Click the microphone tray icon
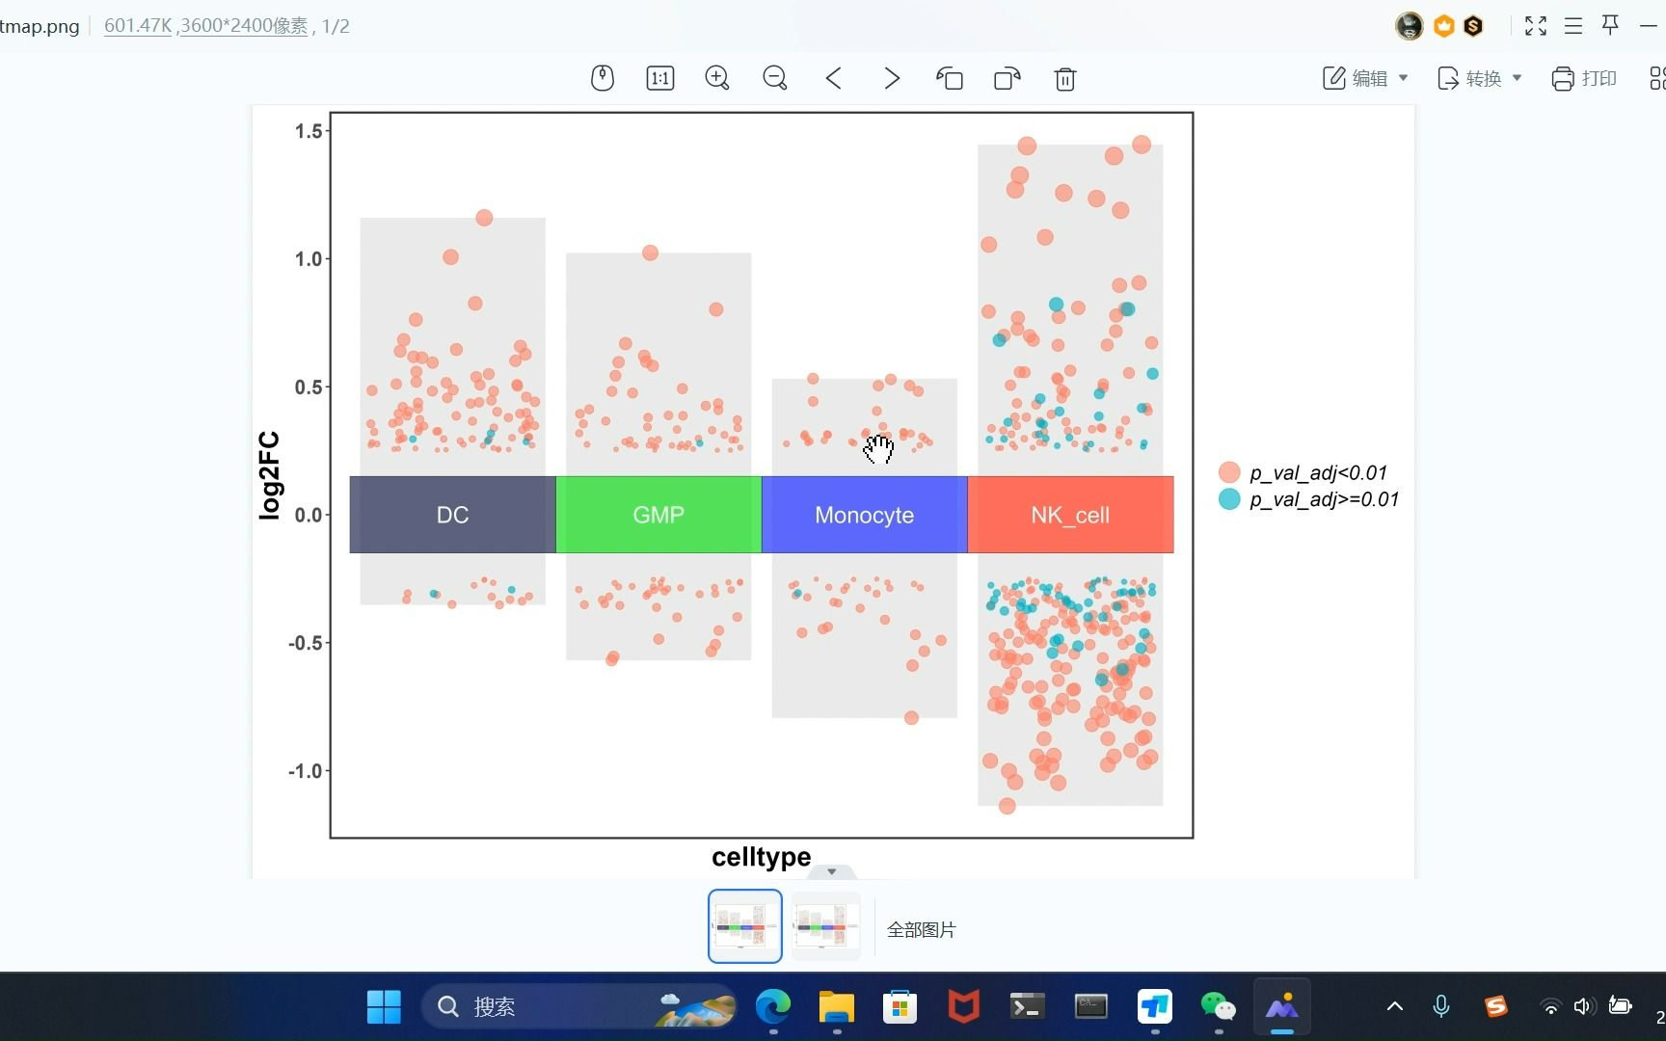 tap(1441, 1007)
